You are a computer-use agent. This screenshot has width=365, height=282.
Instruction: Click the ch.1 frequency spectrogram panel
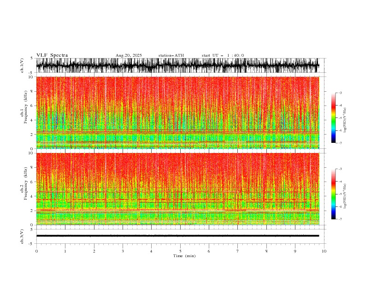pyautogui.click(x=177, y=112)
